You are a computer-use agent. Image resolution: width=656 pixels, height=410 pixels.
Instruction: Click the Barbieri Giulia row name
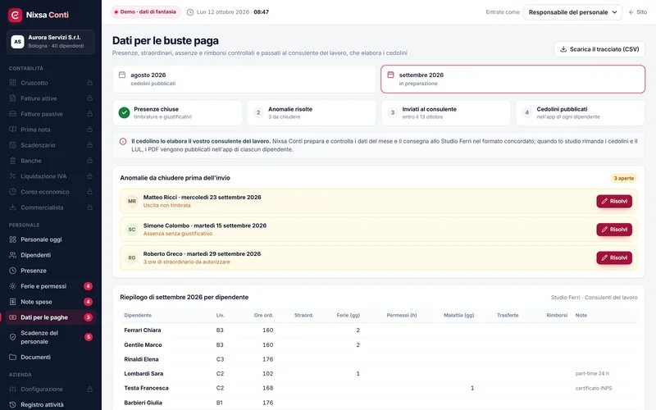coord(143,403)
